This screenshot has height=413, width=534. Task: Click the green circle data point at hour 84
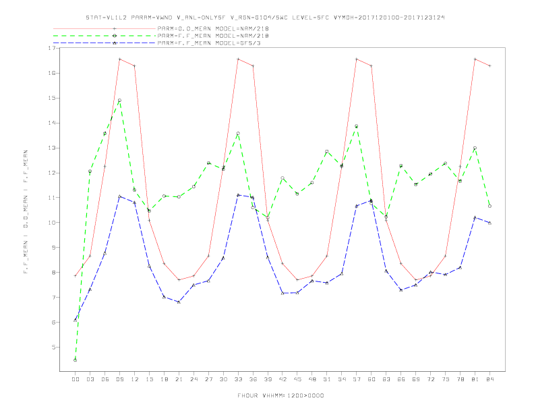(x=489, y=206)
